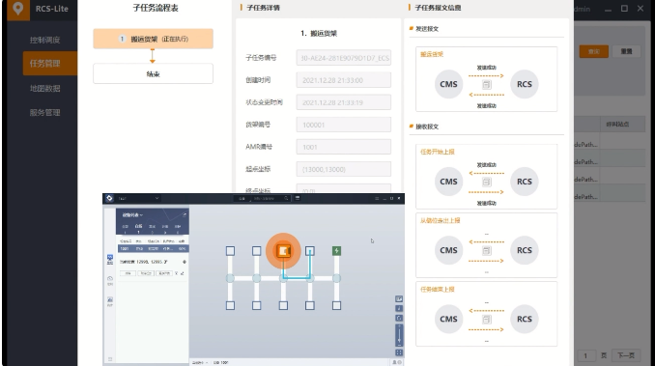The height and width of the screenshot is (366, 655).
Task: Open the 服务管理 sidebar page
Action: [44, 113]
